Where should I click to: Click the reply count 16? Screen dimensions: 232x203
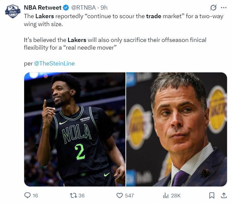tap(35, 195)
